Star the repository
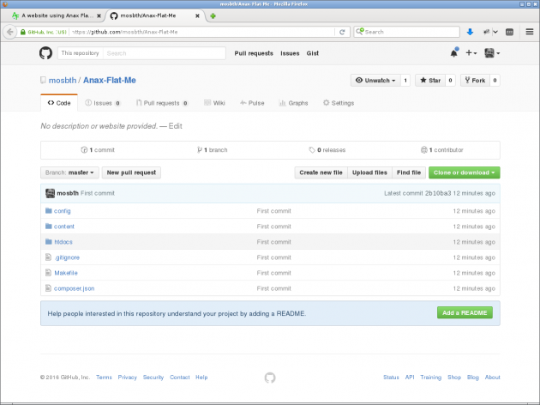This screenshot has height=405, width=540. click(430, 81)
